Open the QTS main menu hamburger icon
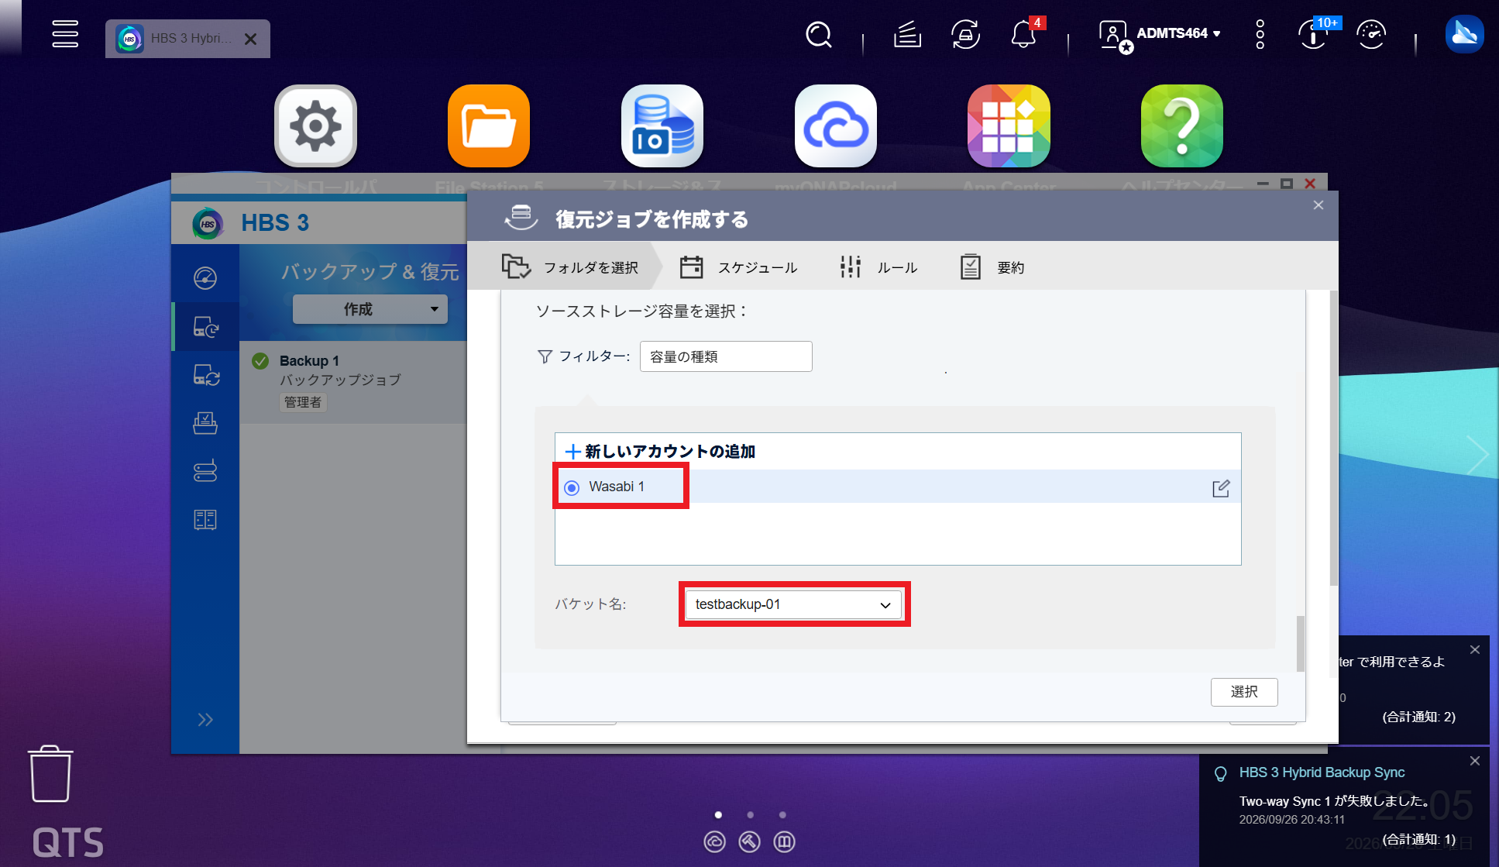The height and width of the screenshot is (867, 1499). pyautogui.click(x=65, y=34)
